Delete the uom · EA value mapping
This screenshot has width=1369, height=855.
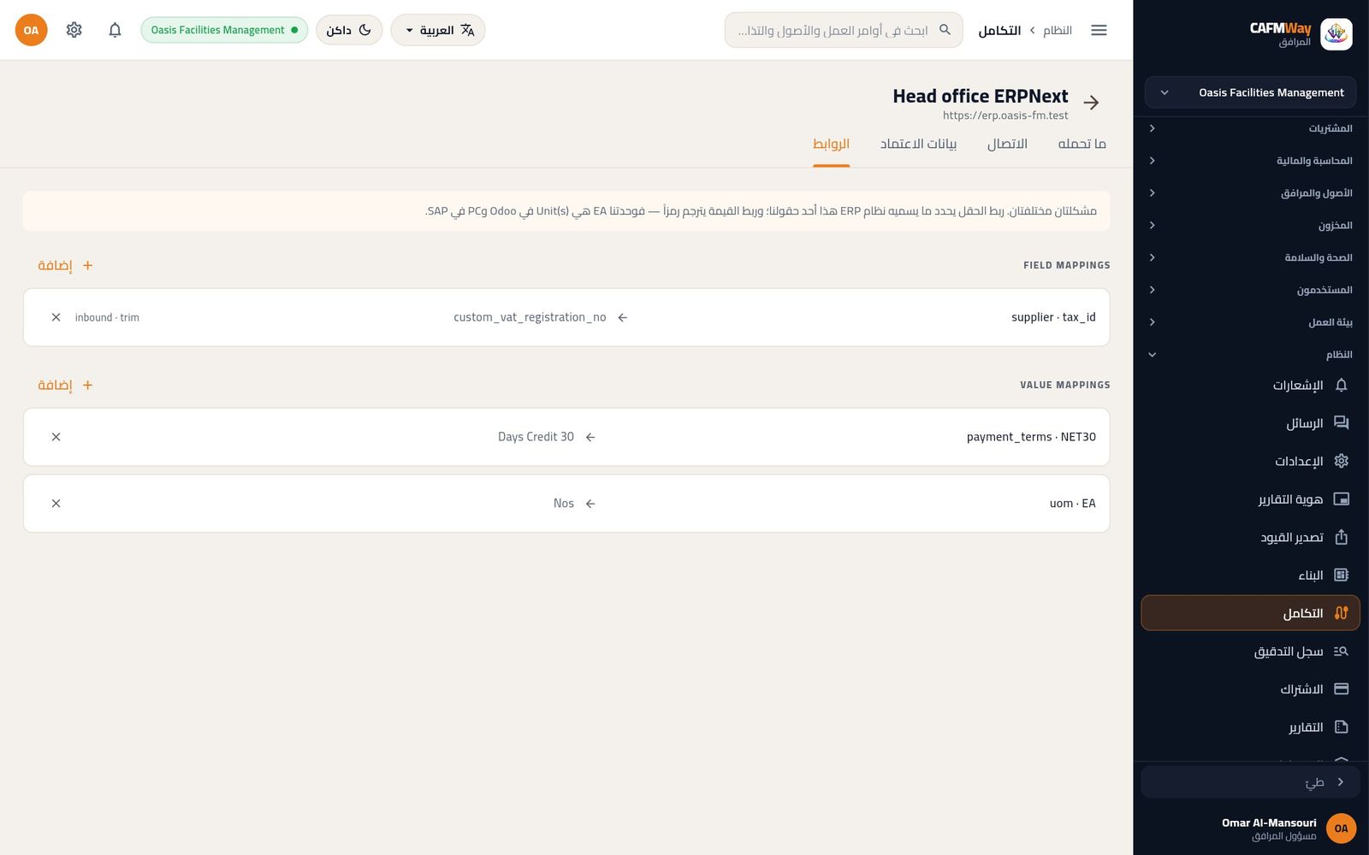[56, 504]
